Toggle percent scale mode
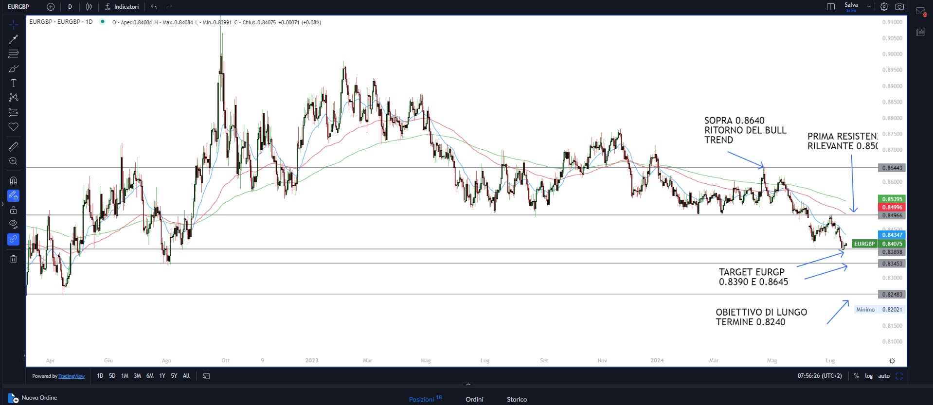 [x=857, y=376]
